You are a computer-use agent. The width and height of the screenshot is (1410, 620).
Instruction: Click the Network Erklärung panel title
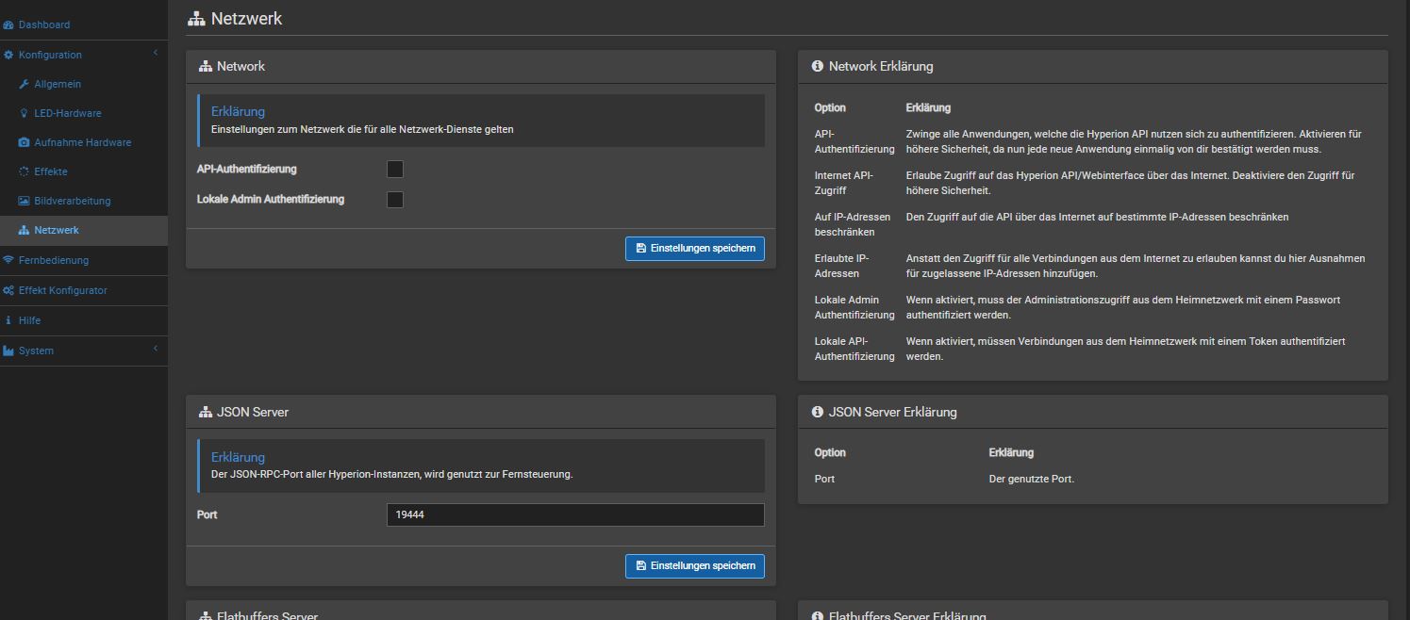(x=881, y=66)
